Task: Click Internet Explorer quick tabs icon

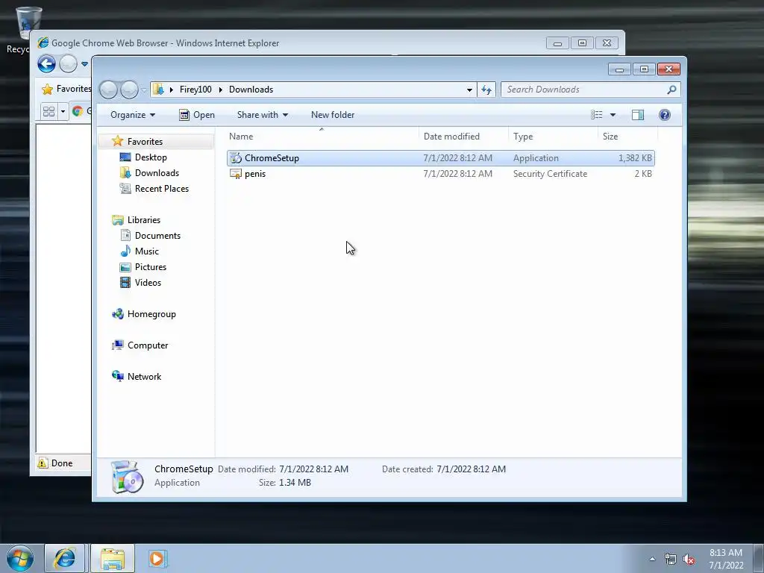Action: [48, 112]
